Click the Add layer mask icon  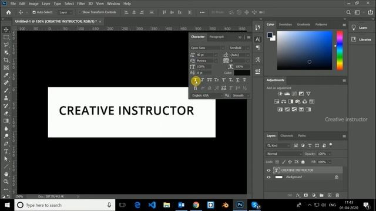(x=305, y=195)
